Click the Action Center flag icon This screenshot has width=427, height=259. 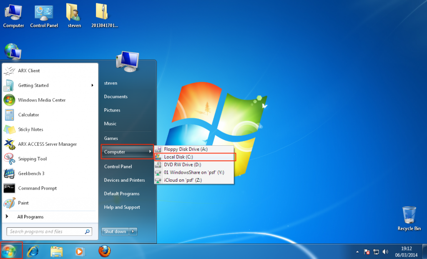tap(367, 251)
